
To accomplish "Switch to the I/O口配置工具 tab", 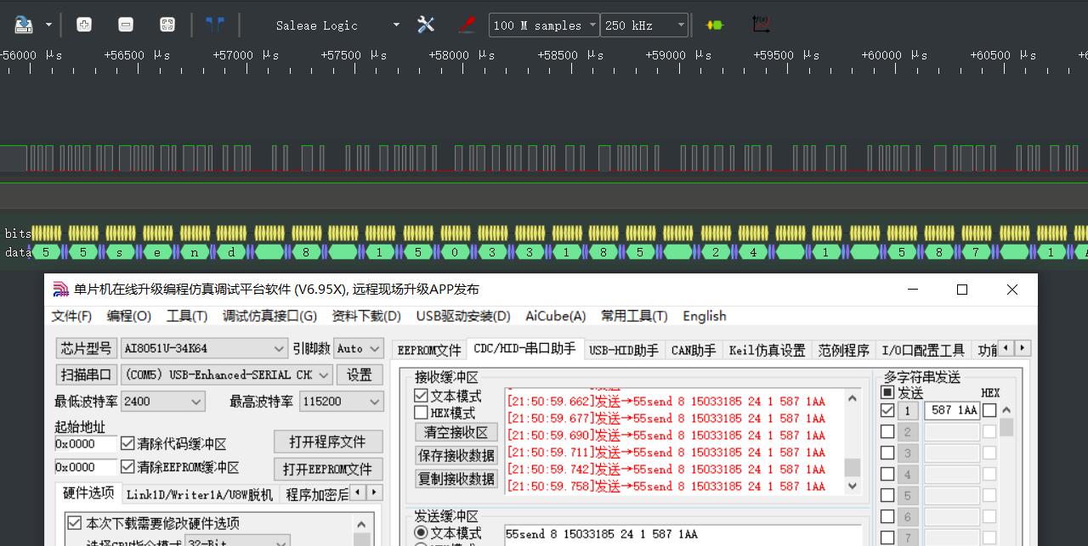I will click(923, 350).
